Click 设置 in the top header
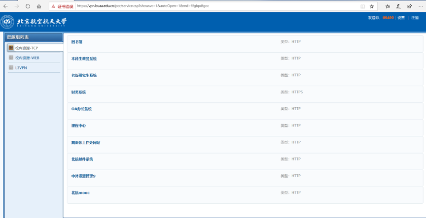The height and width of the screenshot is (218, 426). coord(401,18)
